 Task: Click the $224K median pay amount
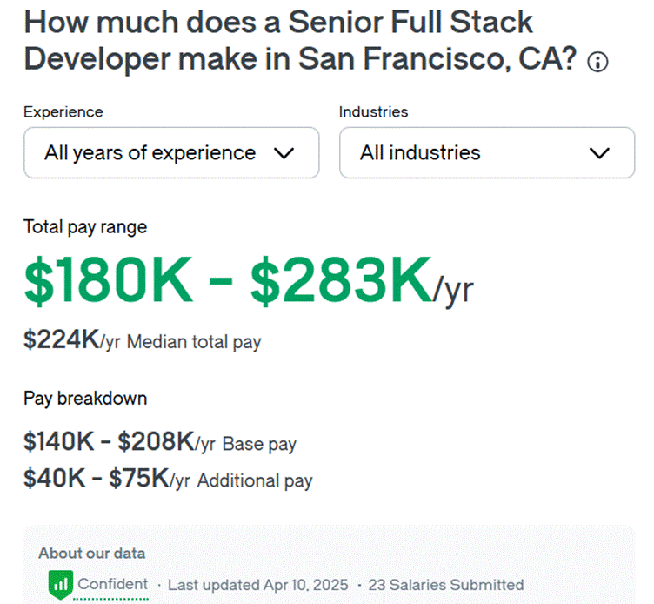[62, 341]
